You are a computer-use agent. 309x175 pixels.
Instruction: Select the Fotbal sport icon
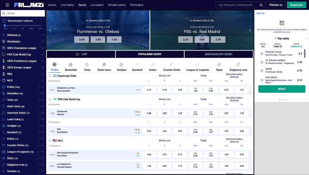(x=55, y=65)
